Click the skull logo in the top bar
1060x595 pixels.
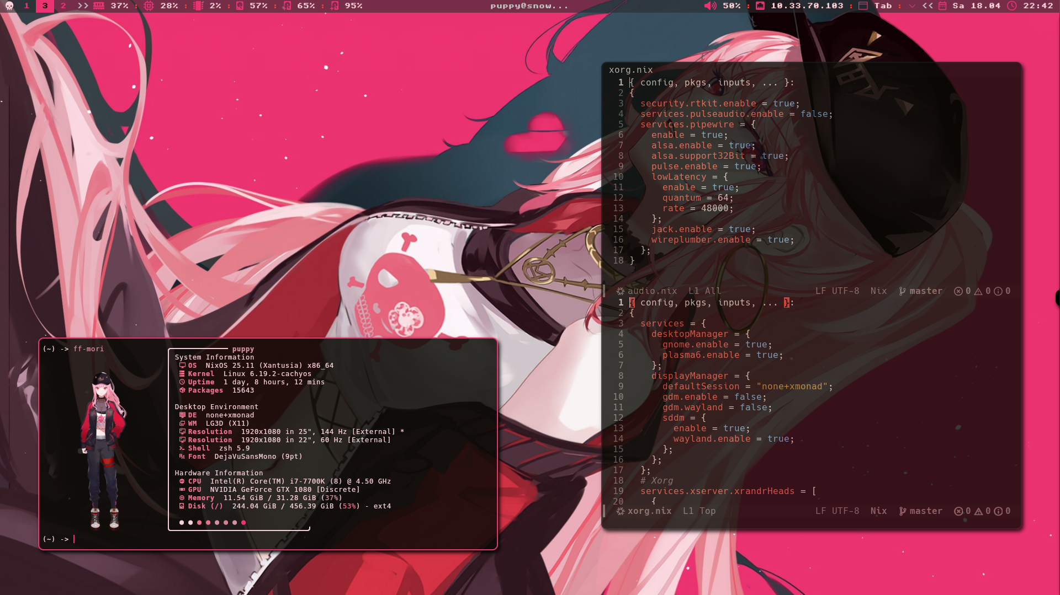9,6
